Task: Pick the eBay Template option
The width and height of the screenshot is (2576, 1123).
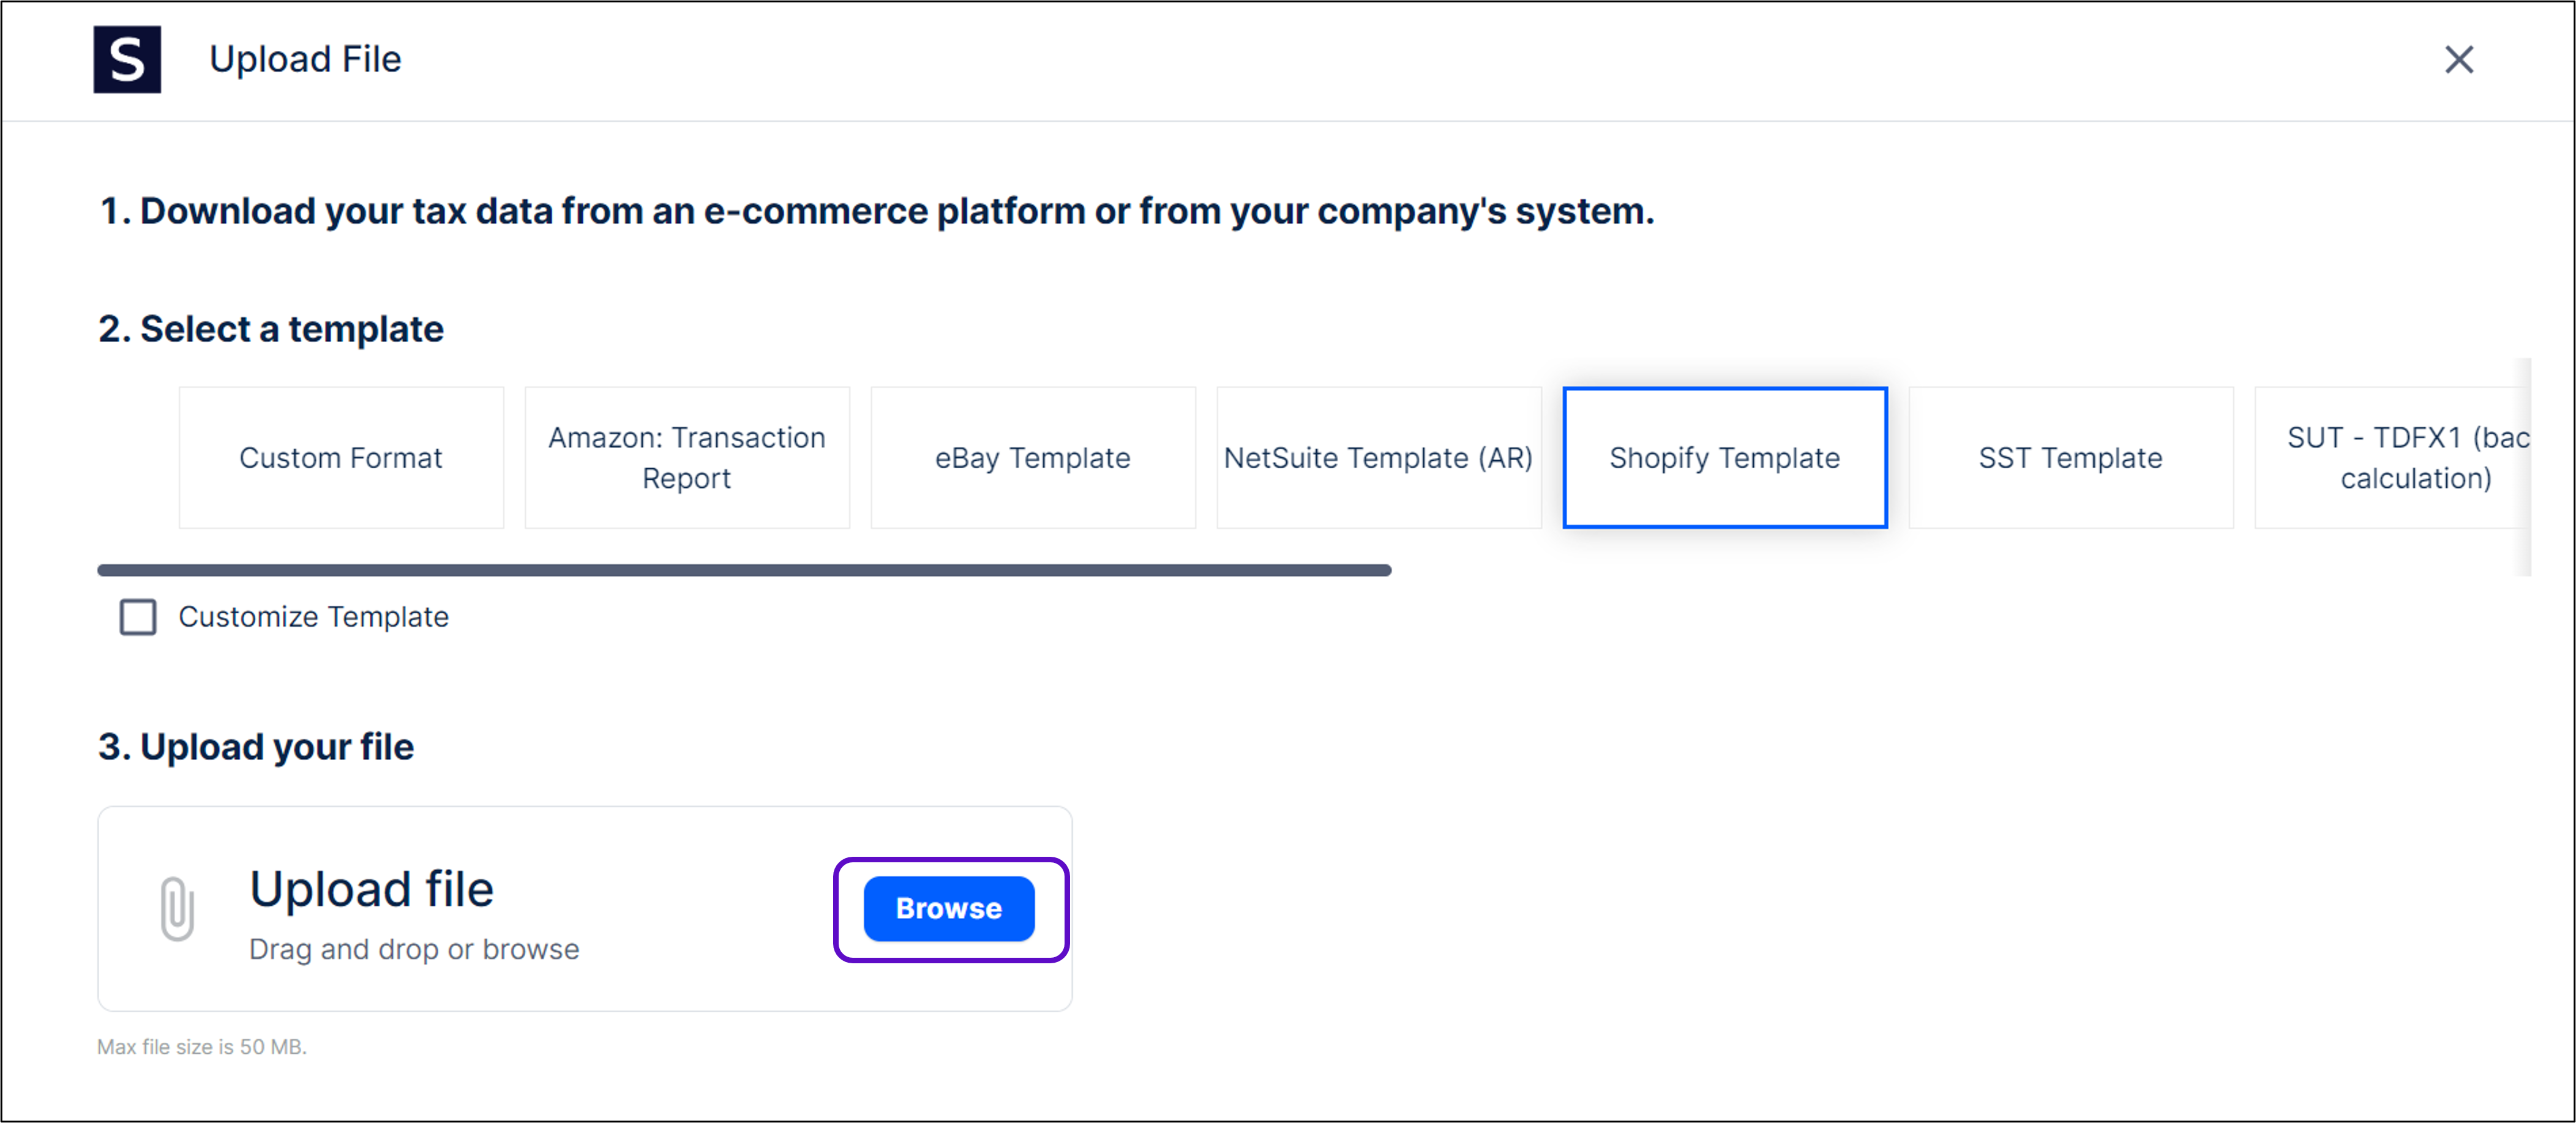Action: 1032,458
